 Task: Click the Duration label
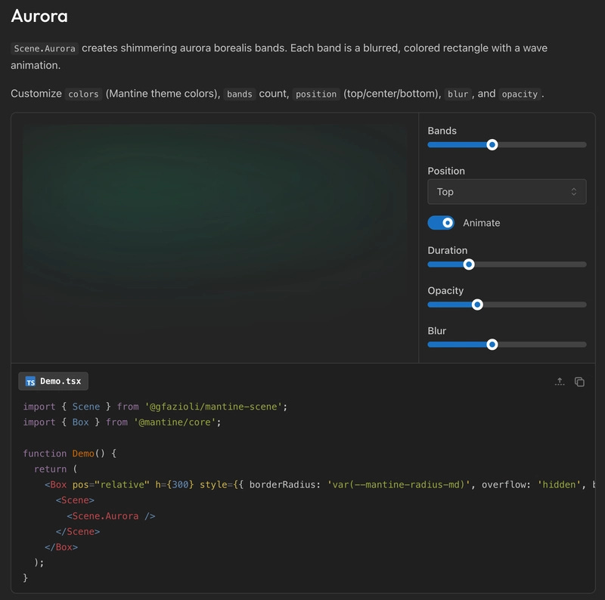tap(447, 250)
